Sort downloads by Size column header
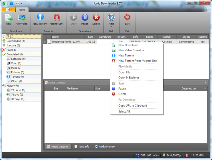The image size is (212, 160). [90, 37]
